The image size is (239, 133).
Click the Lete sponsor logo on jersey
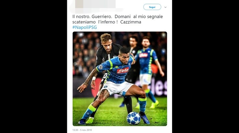(x=123, y=70)
